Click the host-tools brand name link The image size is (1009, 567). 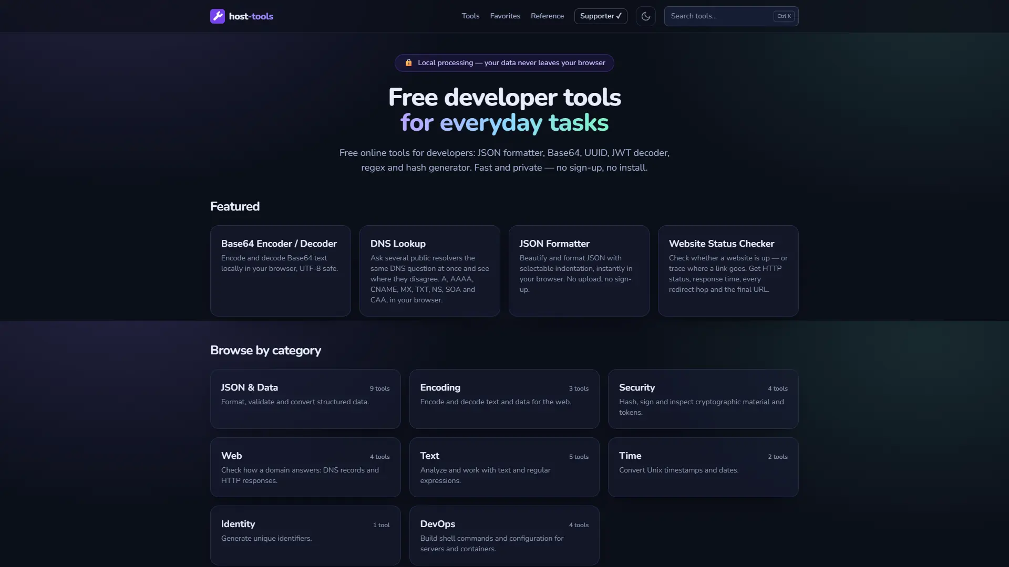click(251, 16)
